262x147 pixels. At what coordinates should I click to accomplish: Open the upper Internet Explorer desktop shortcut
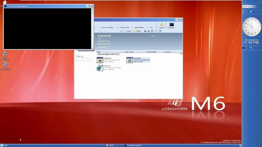(5, 54)
